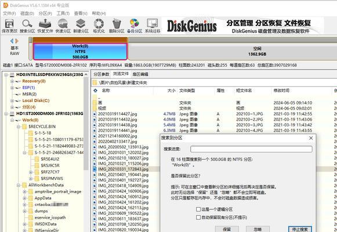Click the $R5E4UI2 folder icon
The image size is (337, 232).
point(37,159)
